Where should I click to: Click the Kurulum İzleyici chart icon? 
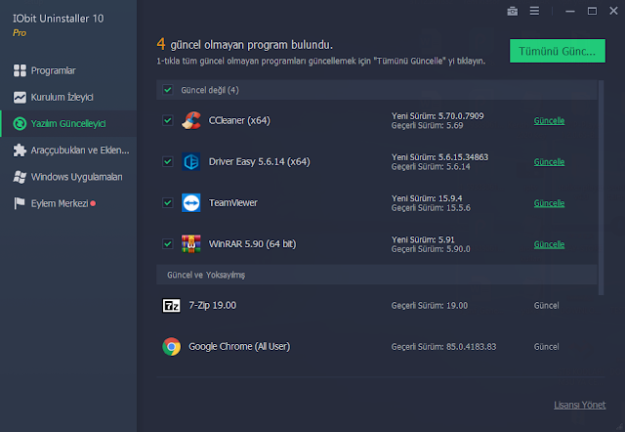click(20, 98)
